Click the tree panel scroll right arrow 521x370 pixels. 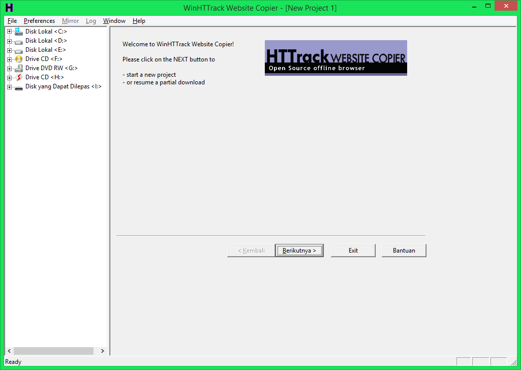[102, 351]
